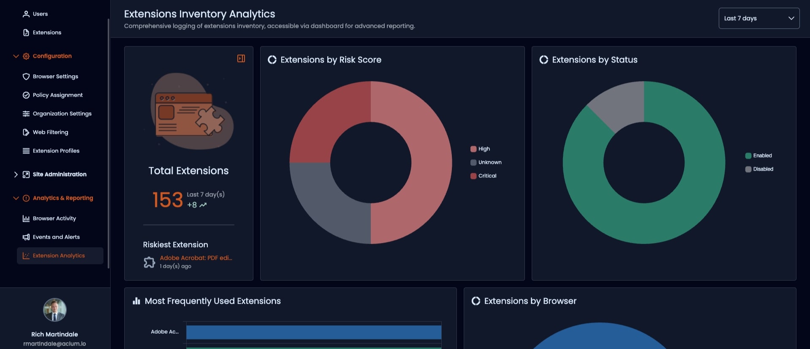The width and height of the screenshot is (810, 349).
Task: Click the Users person icon
Action: pos(26,14)
